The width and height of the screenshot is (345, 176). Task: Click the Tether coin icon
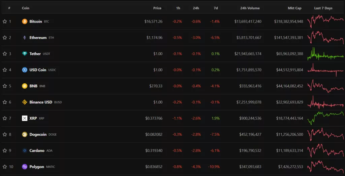point(25,54)
